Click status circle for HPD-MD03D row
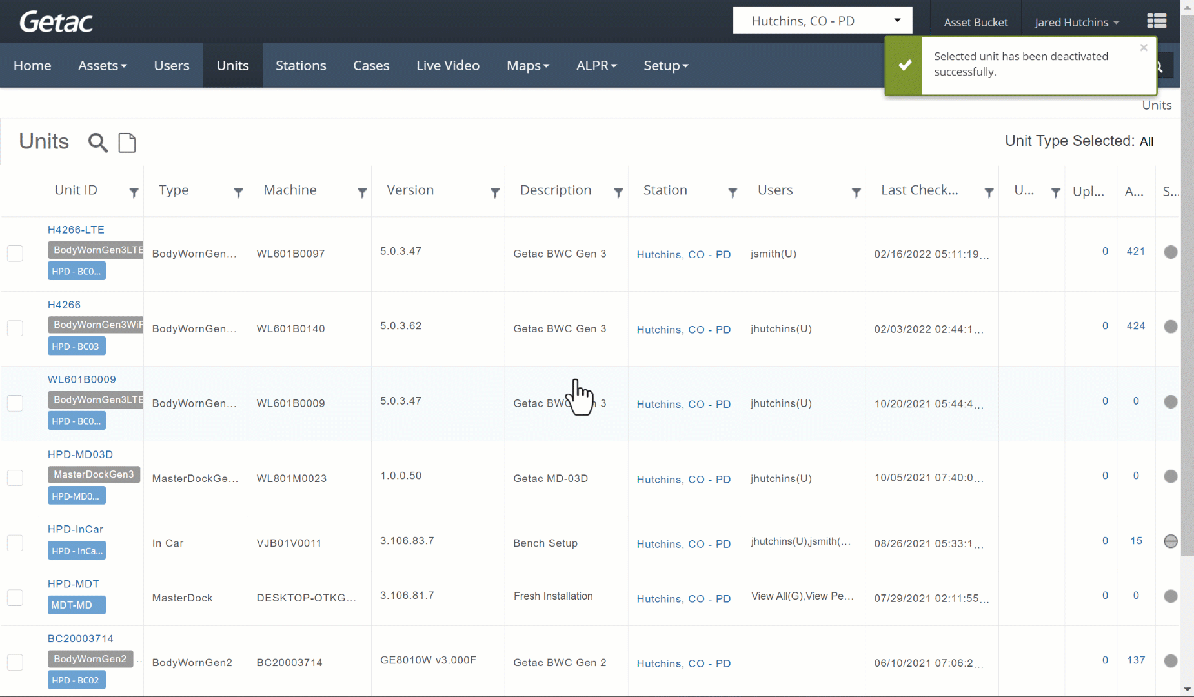Screen dimensions: 1194x697 [x=1171, y=476]
